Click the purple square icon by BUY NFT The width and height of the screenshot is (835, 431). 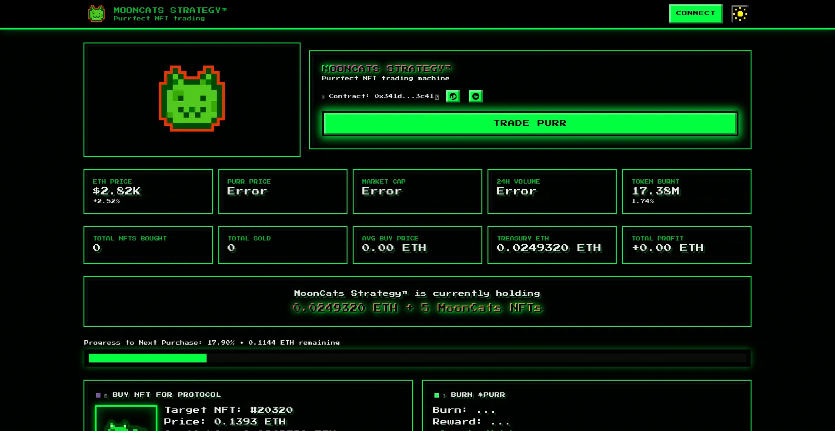(x=98, y=395)
